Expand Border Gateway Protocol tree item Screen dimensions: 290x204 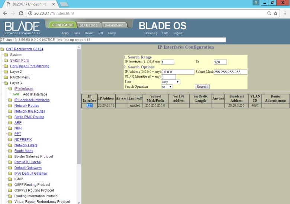pyautogui.click(x=34, y=156)
